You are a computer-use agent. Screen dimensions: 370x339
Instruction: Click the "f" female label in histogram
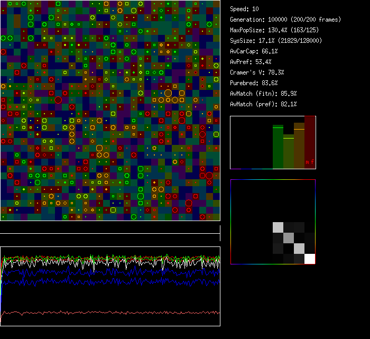312,162
